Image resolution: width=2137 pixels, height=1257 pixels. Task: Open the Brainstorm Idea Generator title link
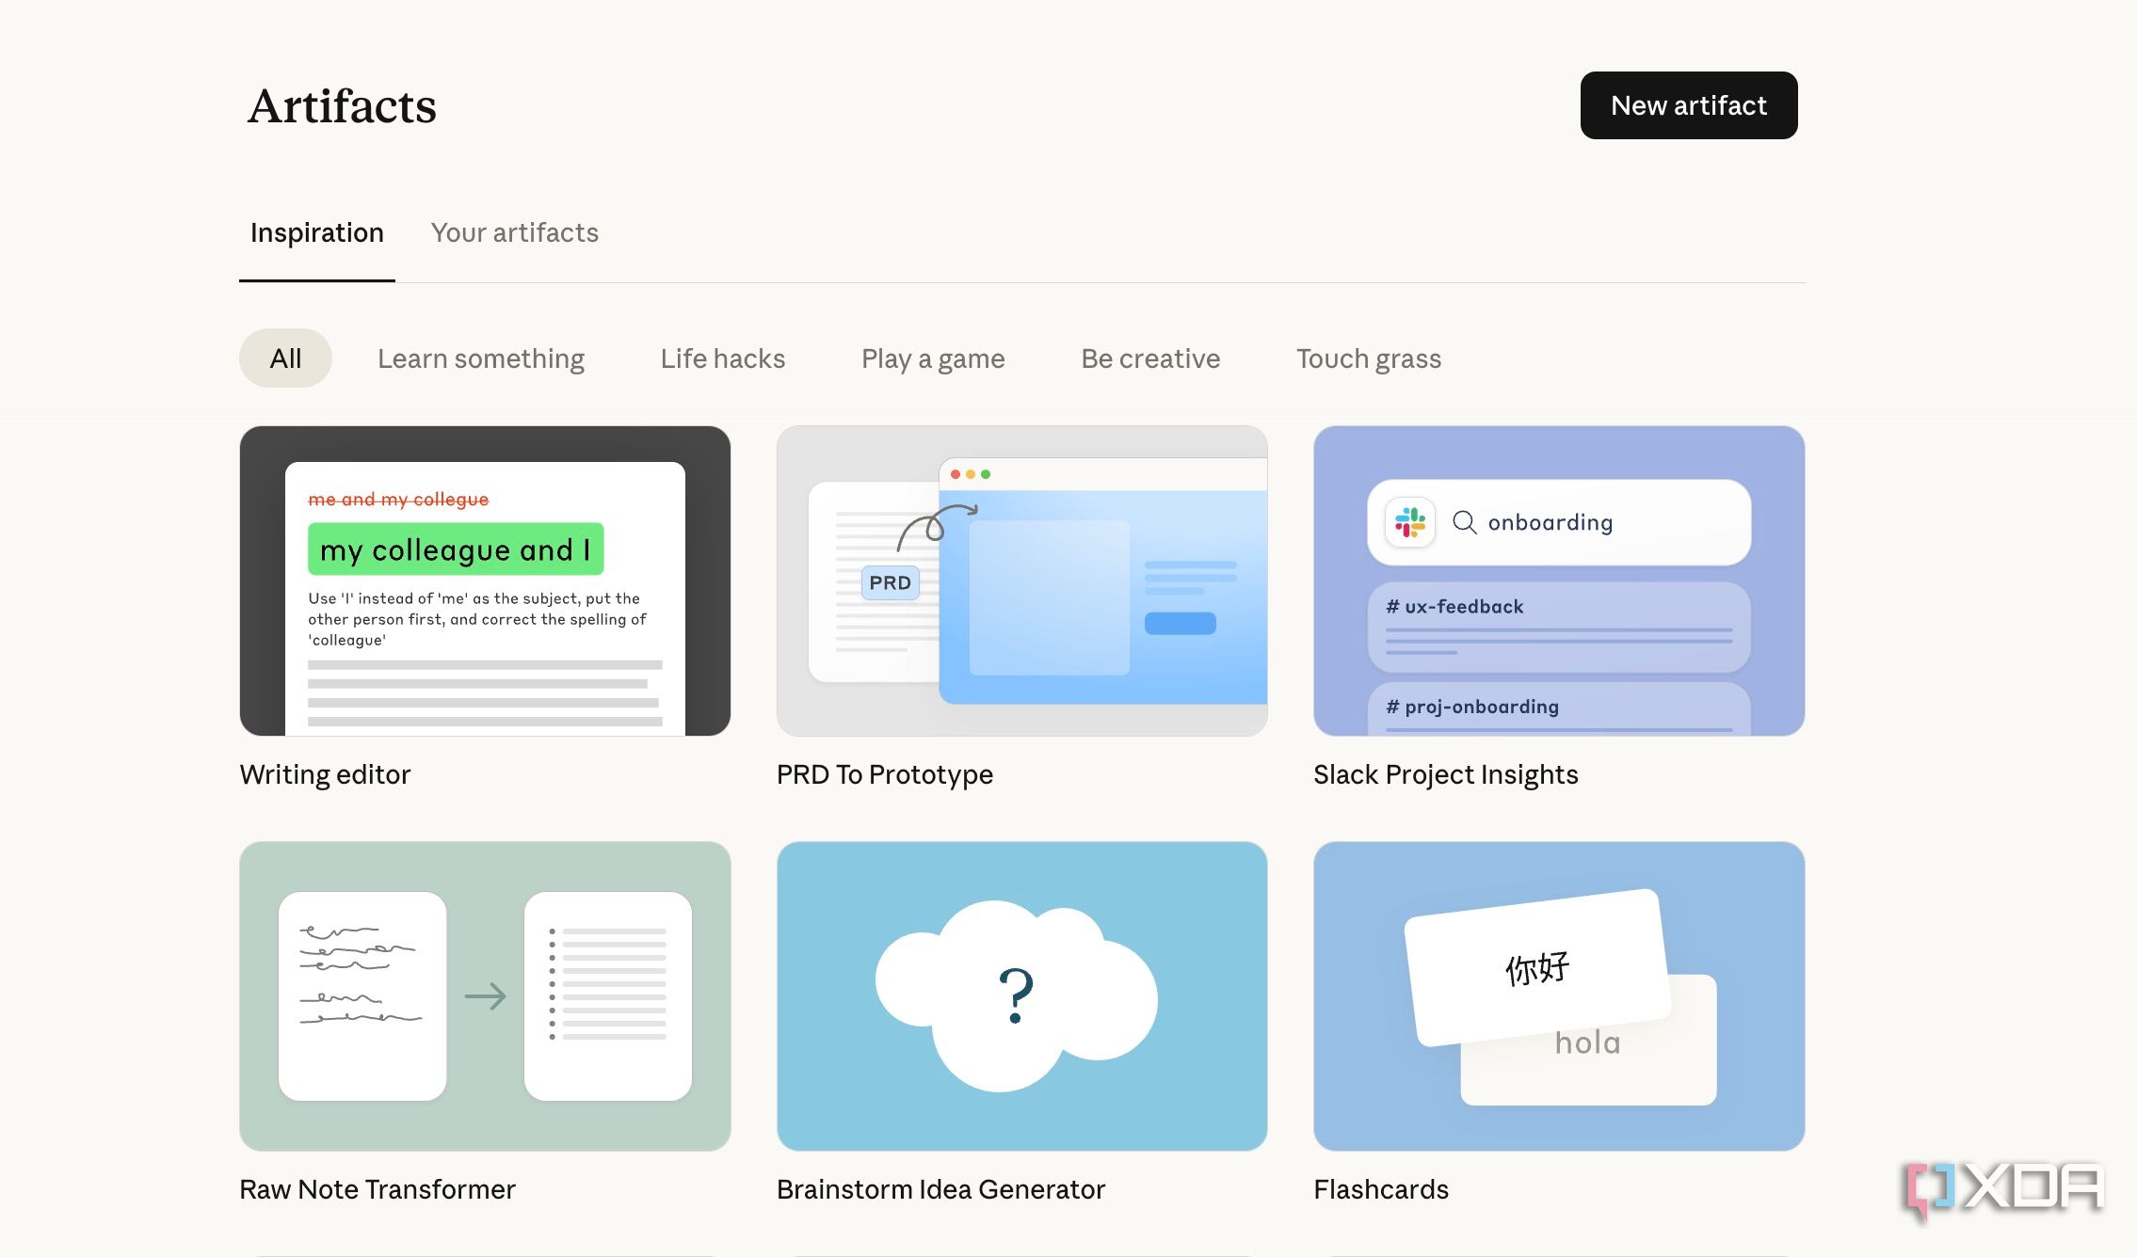coord(940,1189)
